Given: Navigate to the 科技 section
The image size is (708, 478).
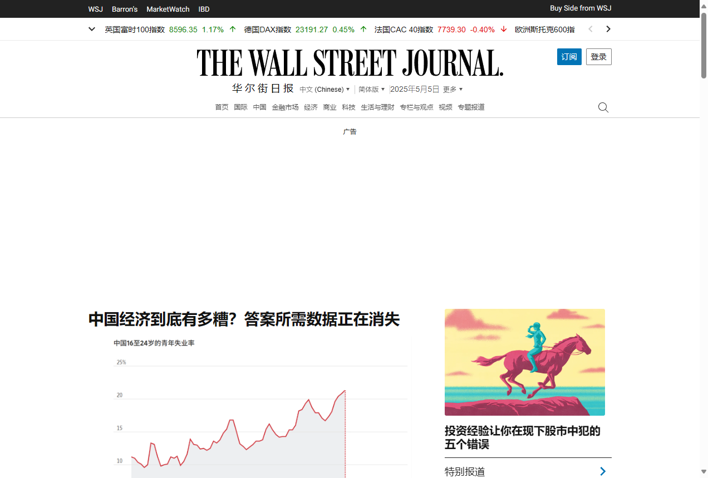Looking at the screenshot, I should (348, 107).
